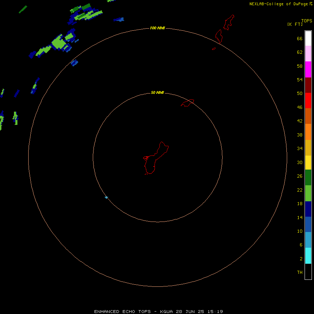Click the TOPS legend title

click(x=307, y=21)
